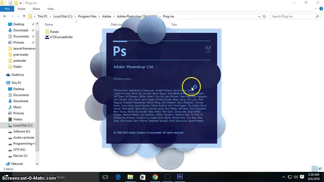Click 'Program Files' in the address breadcrumb
This screenshot has width=324, height=182.
87,16
